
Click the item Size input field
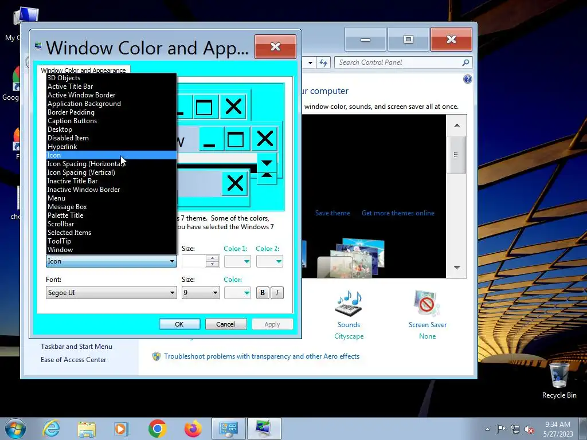194,261
